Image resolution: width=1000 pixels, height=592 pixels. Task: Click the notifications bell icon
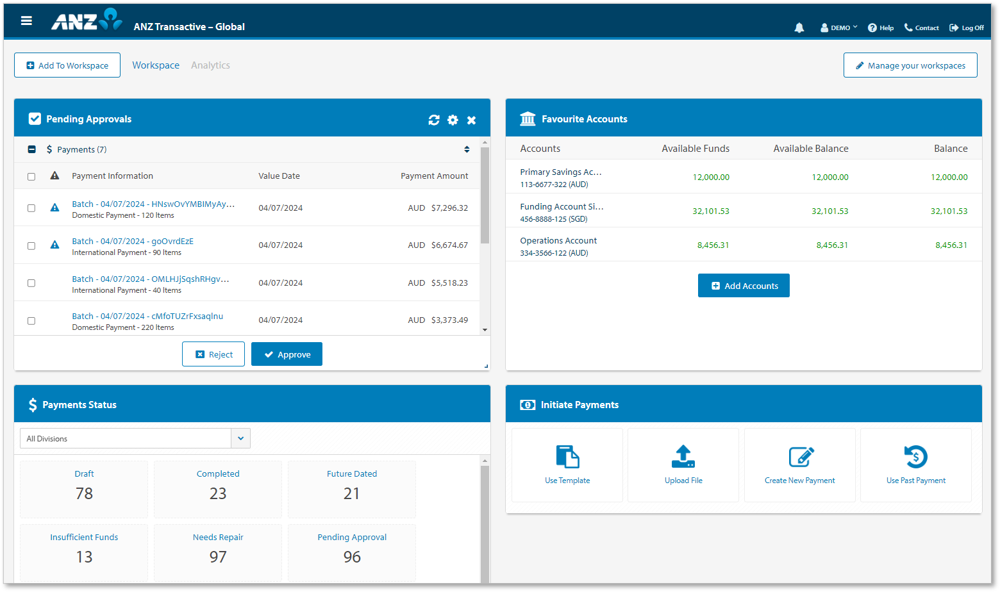[799, 28]
